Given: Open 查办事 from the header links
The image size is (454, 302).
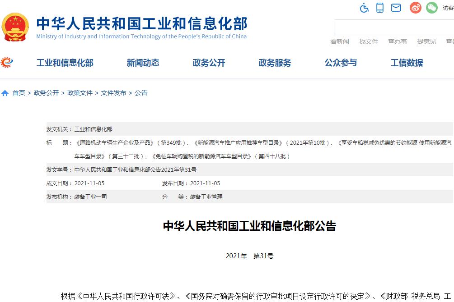Looking at the screenshot, I should click(x=397, y=41).
